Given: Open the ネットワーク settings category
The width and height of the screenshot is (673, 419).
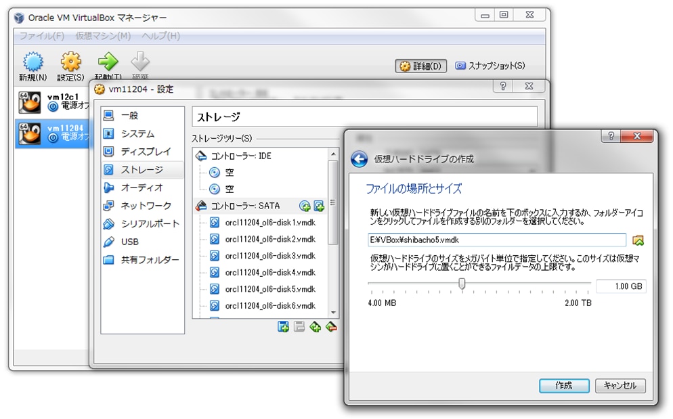Looking at the screenshot, I should [142, 206].
